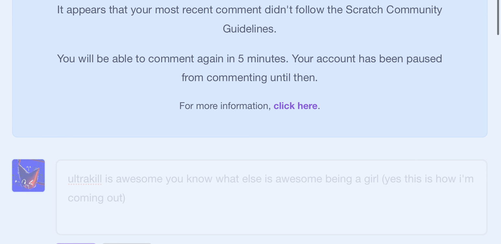Image resolution: width=501 pixels, height=244 pixels.
Task: Click the "coming out)" line in comment
Action: point(96,198)
